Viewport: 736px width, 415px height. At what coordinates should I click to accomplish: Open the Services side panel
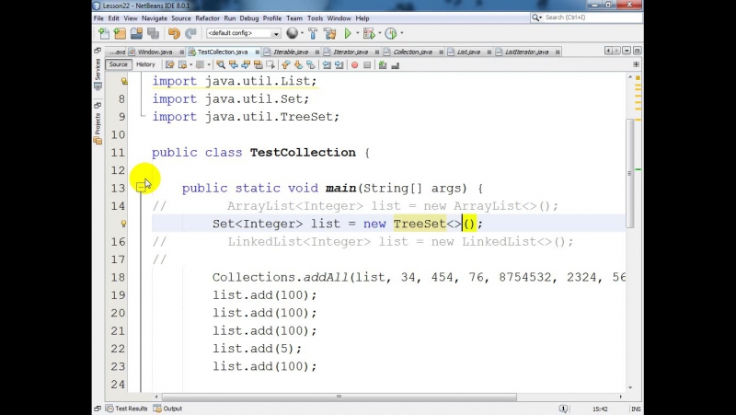click(x=98, y=75)
